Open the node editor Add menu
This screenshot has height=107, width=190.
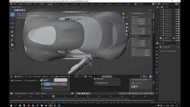(x=45, y=77)
